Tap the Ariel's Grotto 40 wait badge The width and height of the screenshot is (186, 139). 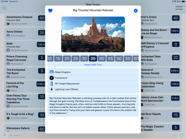click(x=176, y=18)
